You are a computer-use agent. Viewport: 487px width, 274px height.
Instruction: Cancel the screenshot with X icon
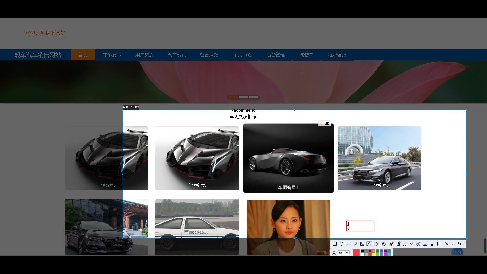tap(447, 244)
